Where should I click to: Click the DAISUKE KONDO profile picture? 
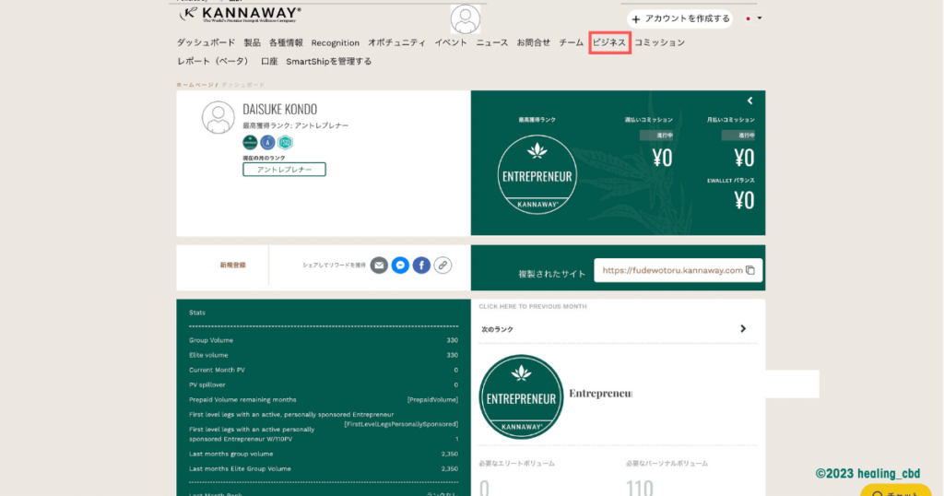pyautogui.click(x=218, y=118)
